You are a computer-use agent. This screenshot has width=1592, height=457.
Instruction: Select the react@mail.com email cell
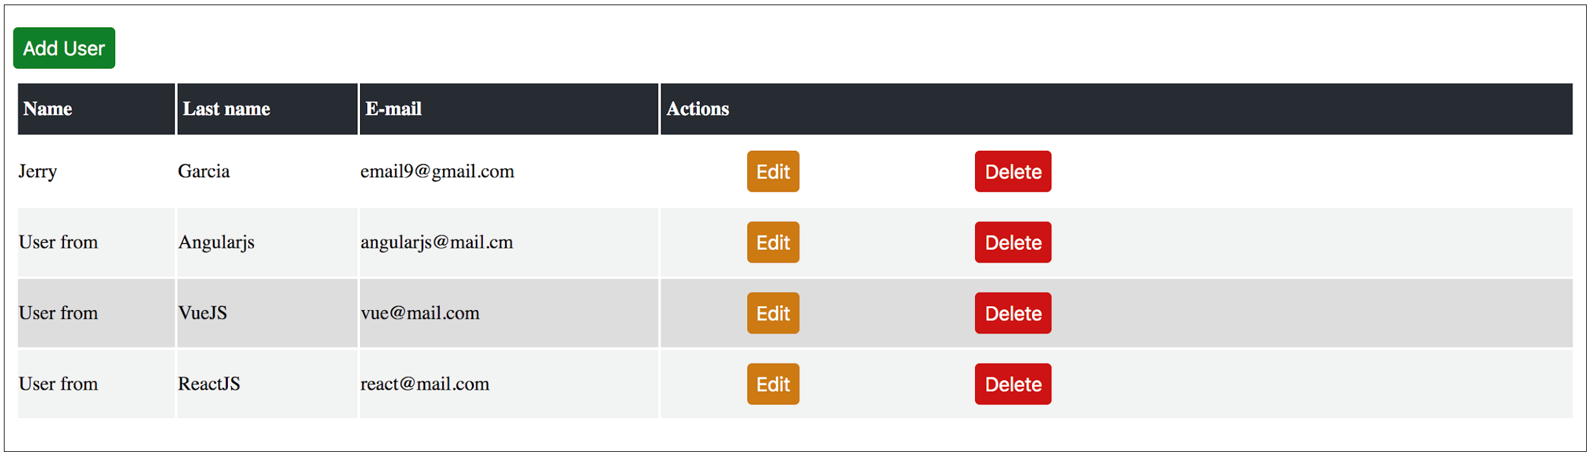coord(425,384)
